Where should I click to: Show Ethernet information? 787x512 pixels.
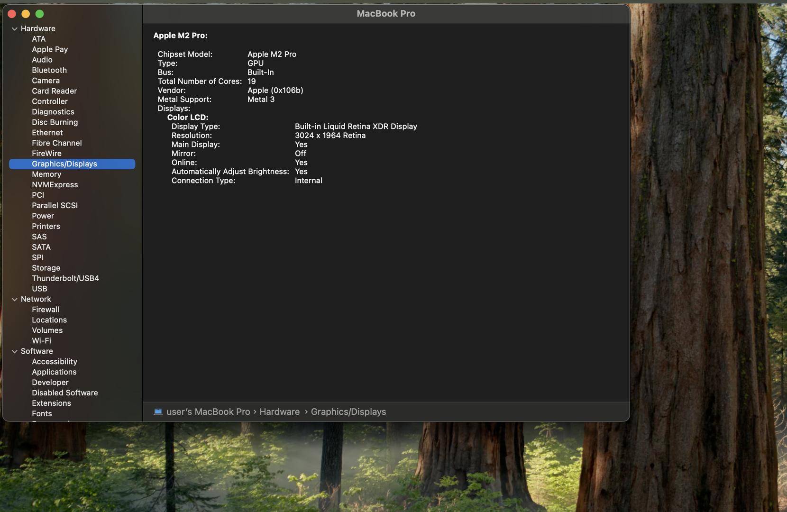point(47,133)
